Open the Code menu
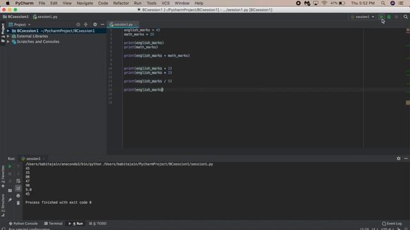The height and width of the screenshot is (230, 410). pyautogui.click(x=103, y=3)
